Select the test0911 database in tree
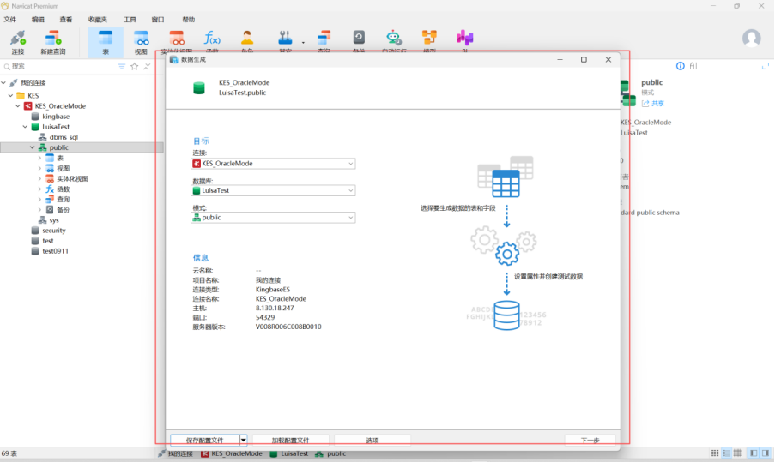 55,251
